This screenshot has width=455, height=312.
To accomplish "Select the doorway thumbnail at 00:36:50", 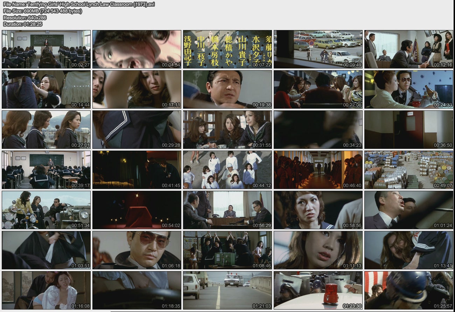I will point(408,130).
